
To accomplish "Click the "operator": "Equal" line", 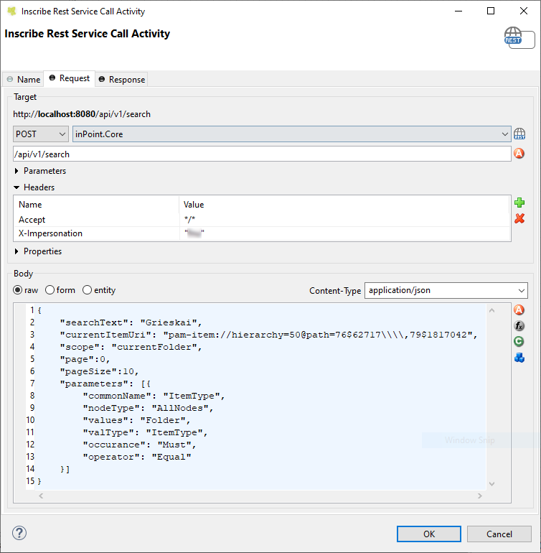I will pos(137,457).
